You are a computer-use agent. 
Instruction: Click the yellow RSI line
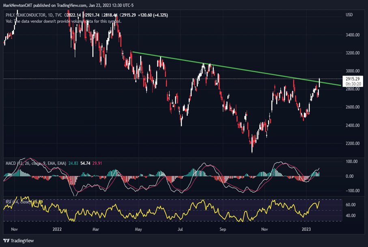(x=161, y=210)
